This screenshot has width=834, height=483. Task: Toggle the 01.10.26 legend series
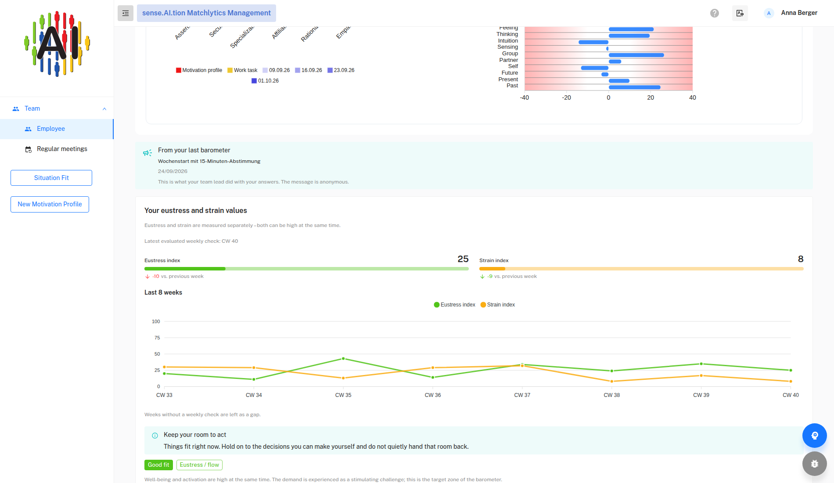click(265, 81)
